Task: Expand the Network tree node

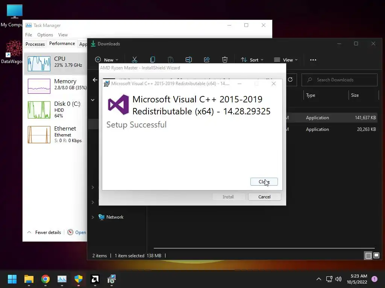Action: [x=93, y=217]
